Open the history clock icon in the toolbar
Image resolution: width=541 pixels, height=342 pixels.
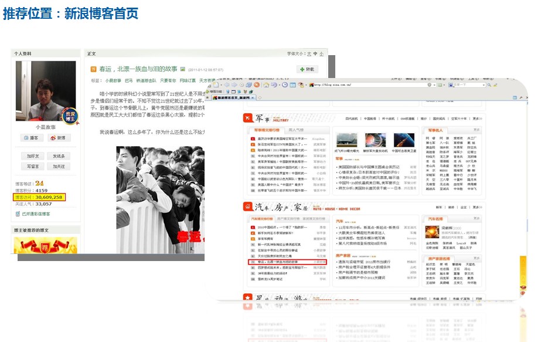[x=285, y=84]
